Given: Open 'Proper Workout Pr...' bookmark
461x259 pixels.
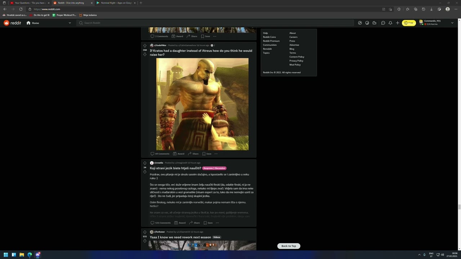Looking at the screenshot, I should [x=64, y=15].
